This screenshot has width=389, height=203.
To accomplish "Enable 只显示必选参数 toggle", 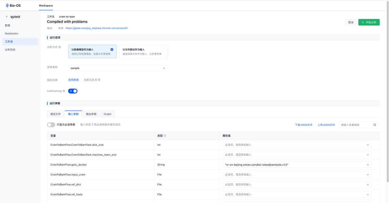I will [x=51, y=125].
